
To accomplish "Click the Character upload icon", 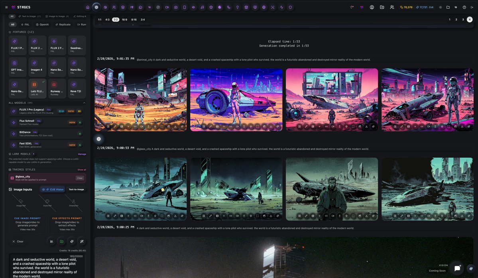I will pos(73,200).
